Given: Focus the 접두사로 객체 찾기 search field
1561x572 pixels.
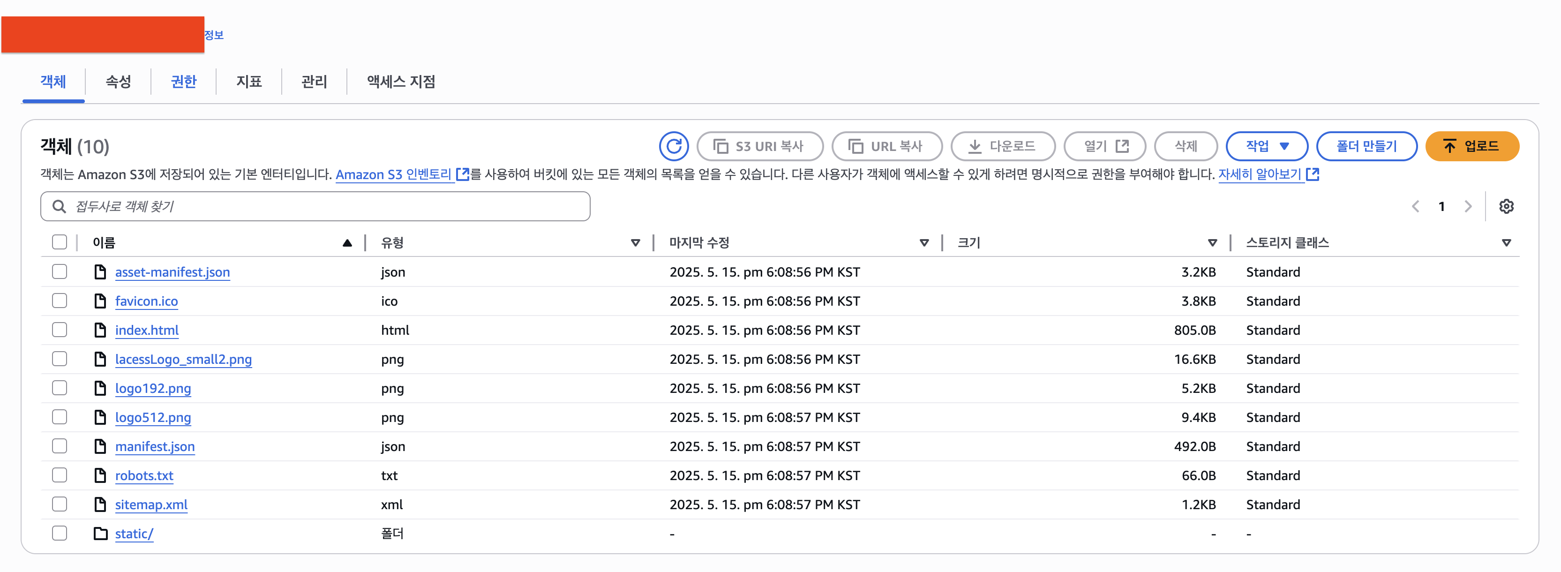Looking at the screenshot, I should coord(327,207).
